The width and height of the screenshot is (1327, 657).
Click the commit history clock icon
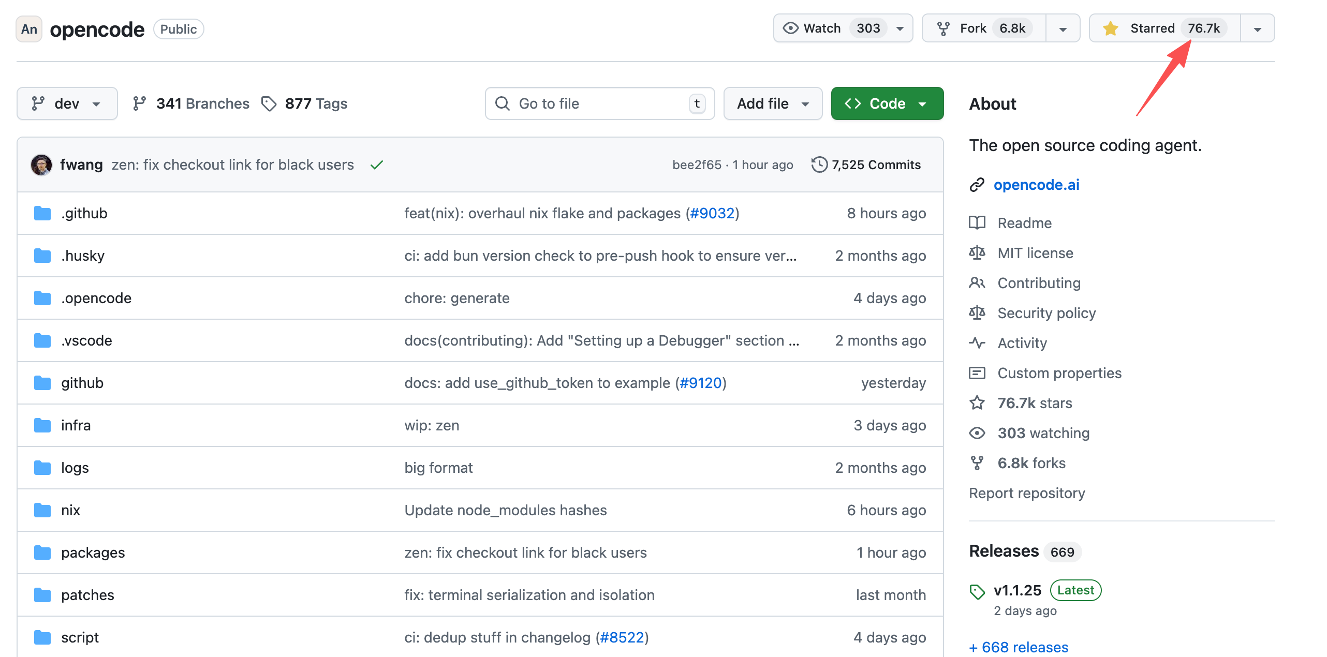pos(819,165)
